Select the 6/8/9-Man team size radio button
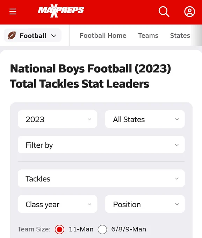Screen dimensions: 202x238 tap(102, 229)
